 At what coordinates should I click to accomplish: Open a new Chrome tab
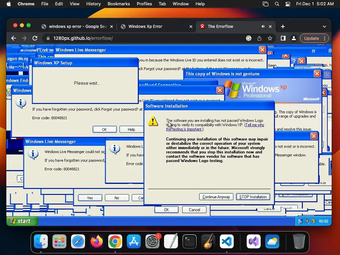point(283,27)
